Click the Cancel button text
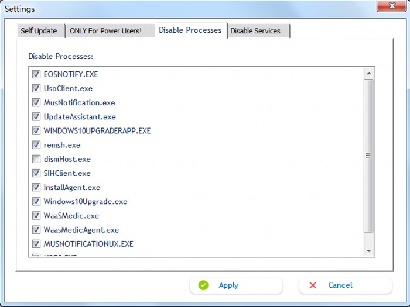Image resolution: width=410 pixels, height=307 pixels. tap(340, 285)
